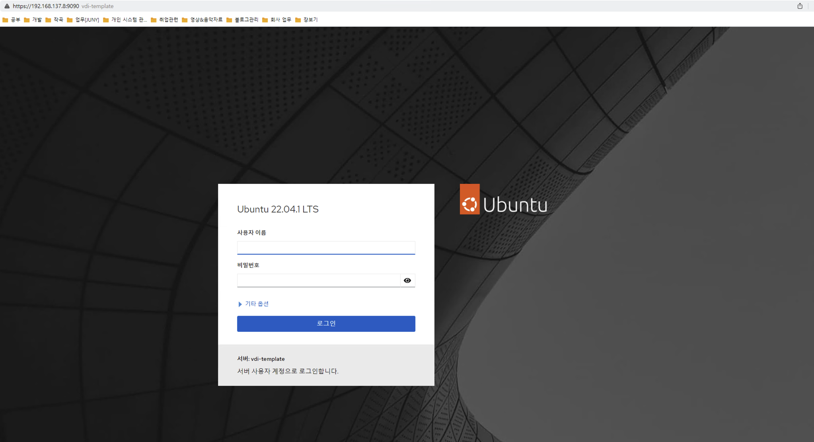The height and width of the screenshot is (442, 814).
Task: Click the Ubuntu logo beside login form
Action: (503, 199)
